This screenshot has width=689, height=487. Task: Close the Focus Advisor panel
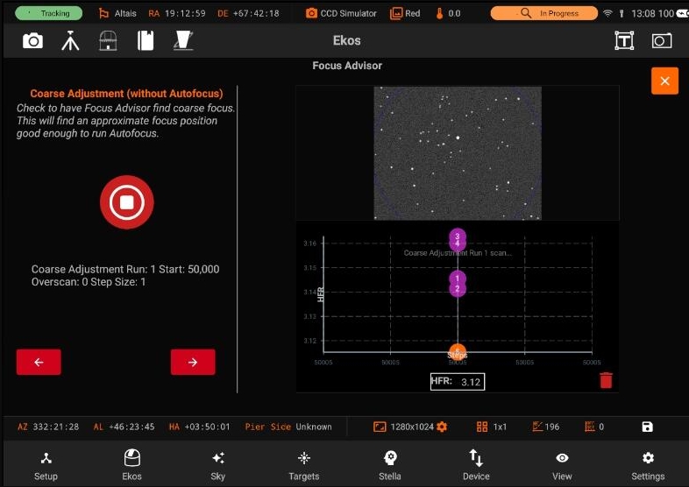point(664,81)
